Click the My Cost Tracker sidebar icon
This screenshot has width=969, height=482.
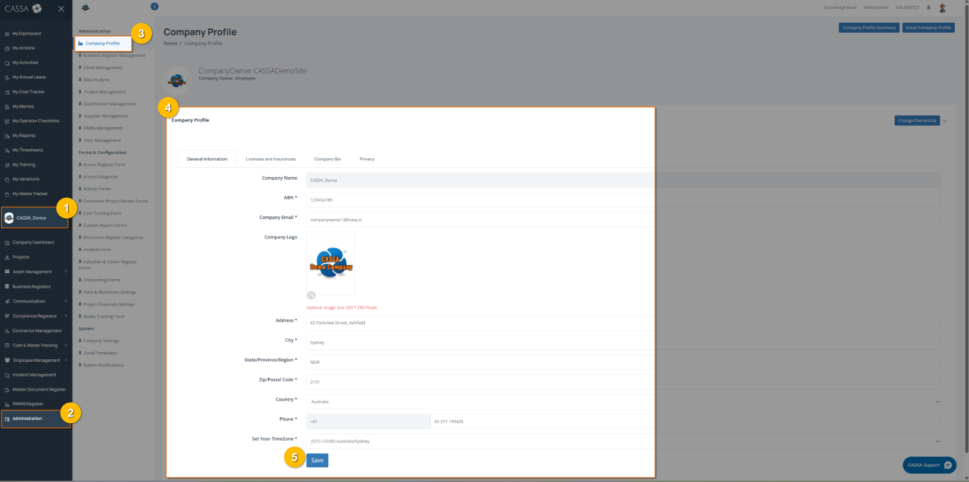tap(7, 92)
